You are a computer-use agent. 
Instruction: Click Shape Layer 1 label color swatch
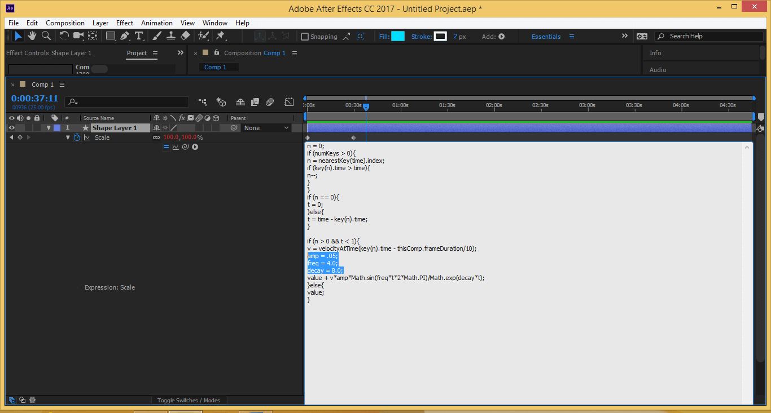pyautogui.click(x=57, y=128)
